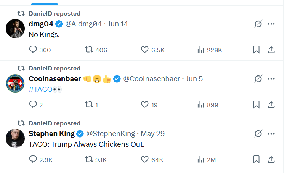Image resolution: width=287 pixels, height=173 pixels.
Task: Open Grok explain icon on Coolnasenbaer post
Action: tap(258, 79)
